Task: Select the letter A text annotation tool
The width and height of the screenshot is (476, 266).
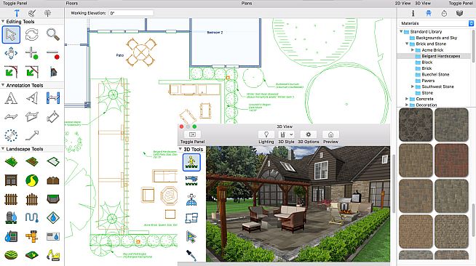Action: click(11, 98)
